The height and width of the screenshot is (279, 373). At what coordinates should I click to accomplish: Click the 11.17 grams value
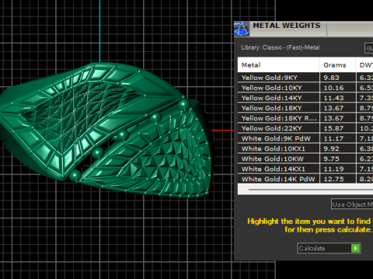[x=333, y=139]
